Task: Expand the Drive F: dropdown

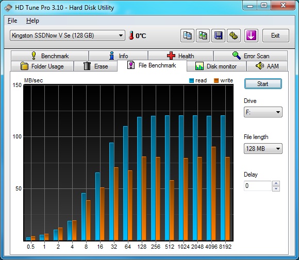Action: point(263,112)
